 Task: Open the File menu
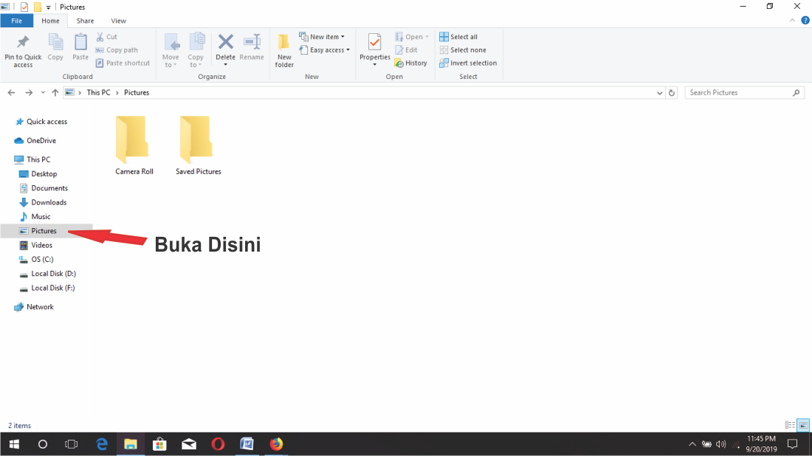point(16,21)
